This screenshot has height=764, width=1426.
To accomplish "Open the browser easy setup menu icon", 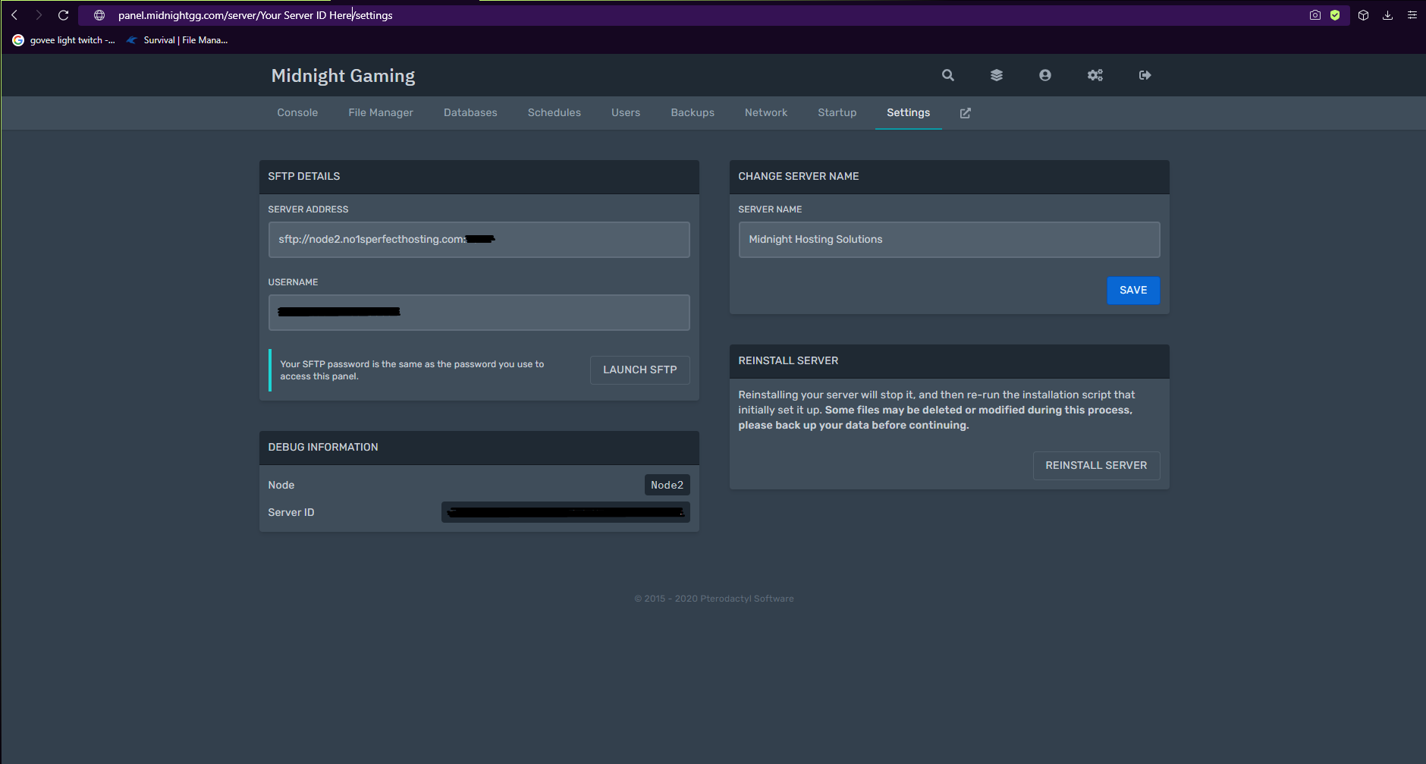I will pyautogui.click(x=1412, y=15).
